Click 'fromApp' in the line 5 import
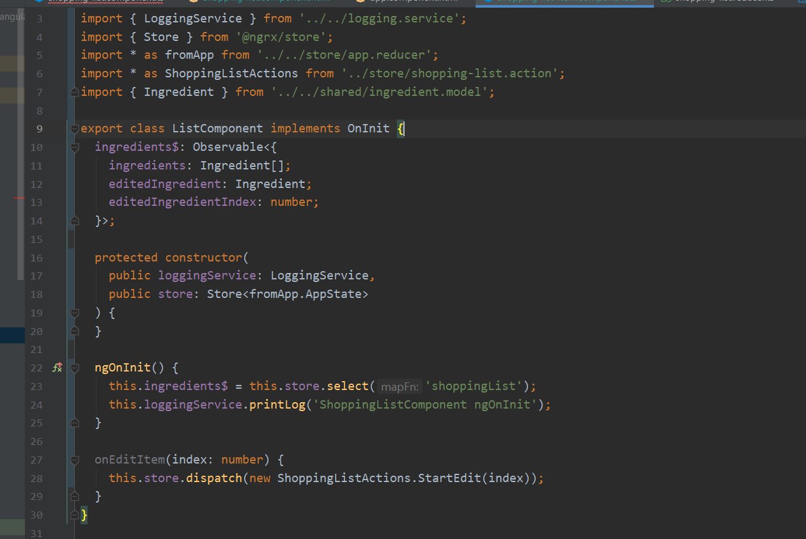 (189, 55)
